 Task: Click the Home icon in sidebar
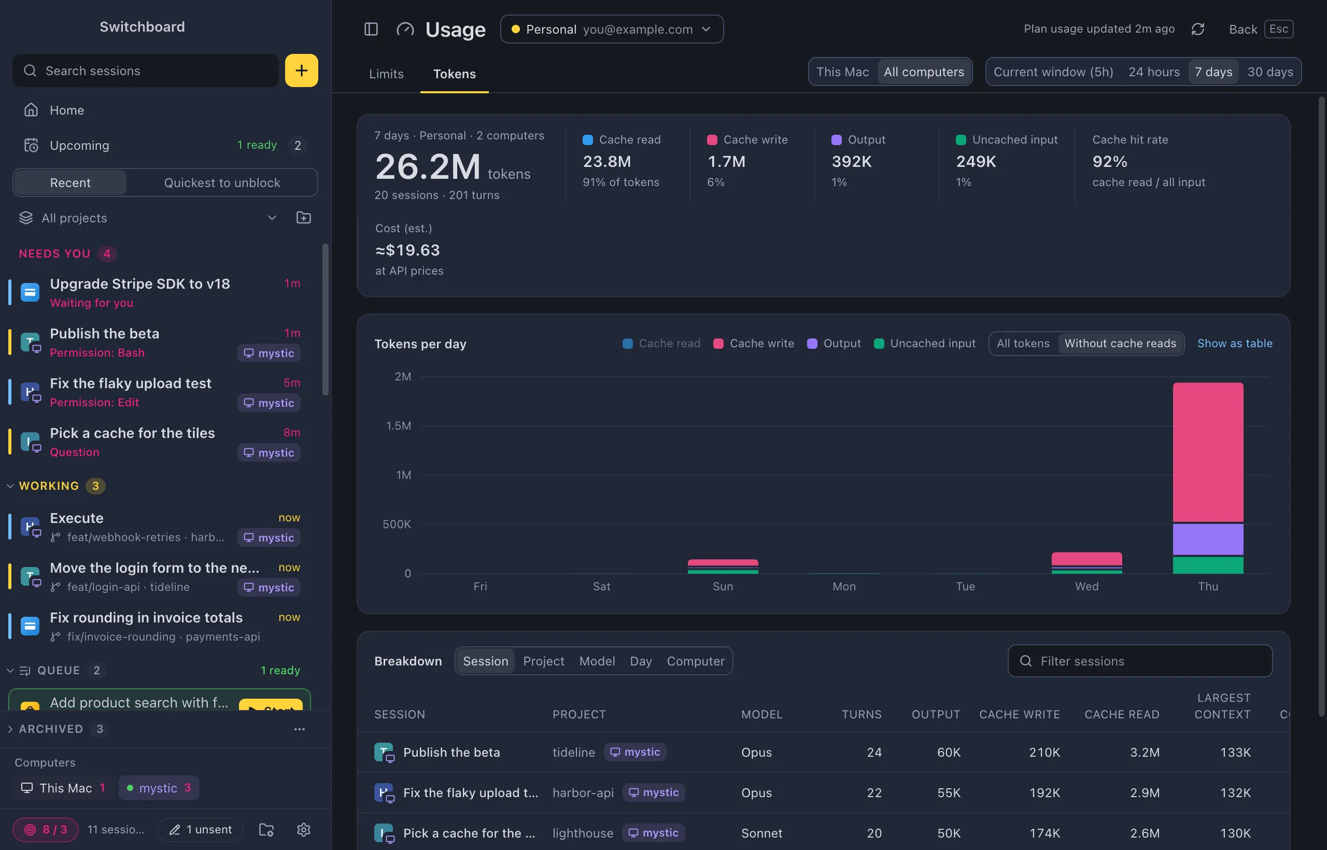click(31, 110)
